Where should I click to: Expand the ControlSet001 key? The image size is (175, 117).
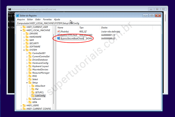tap(27, 53)
